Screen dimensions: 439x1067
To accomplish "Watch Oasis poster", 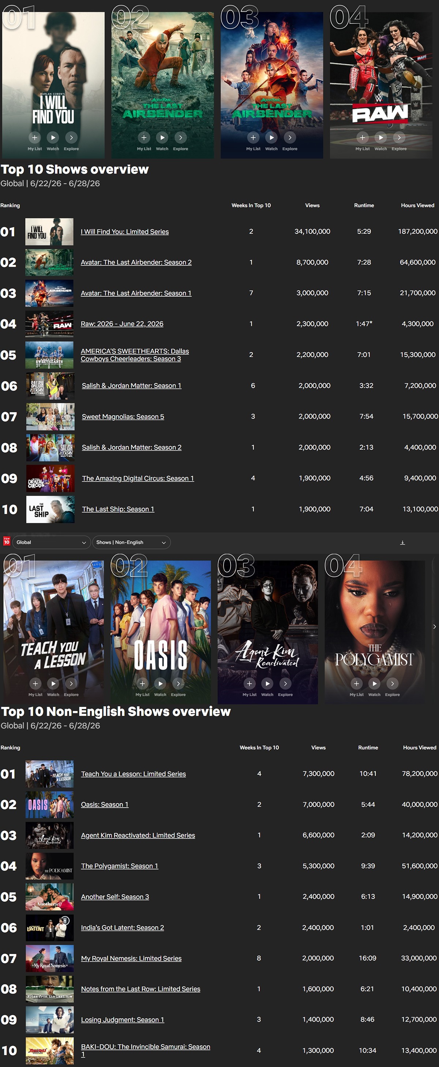I will tap(160, 683).
